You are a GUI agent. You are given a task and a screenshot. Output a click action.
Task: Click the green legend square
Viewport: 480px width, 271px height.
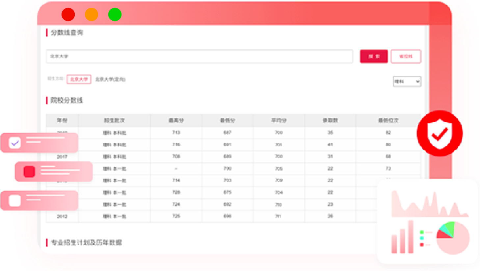tap(422, 232)
